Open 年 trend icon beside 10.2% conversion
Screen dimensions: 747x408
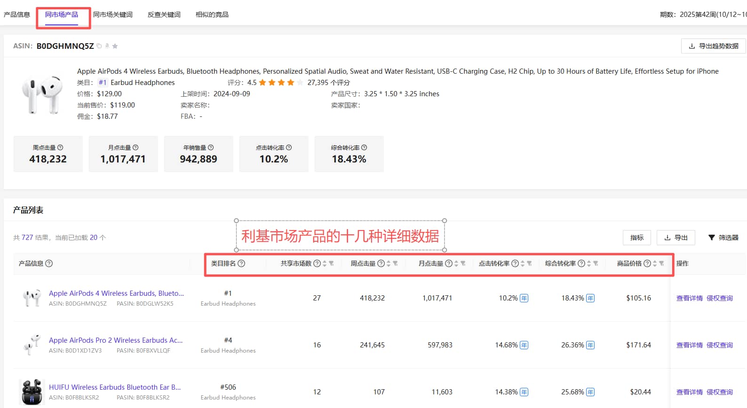524,298
